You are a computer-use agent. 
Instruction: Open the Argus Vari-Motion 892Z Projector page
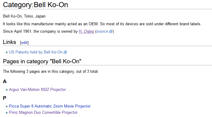(37, 89)
